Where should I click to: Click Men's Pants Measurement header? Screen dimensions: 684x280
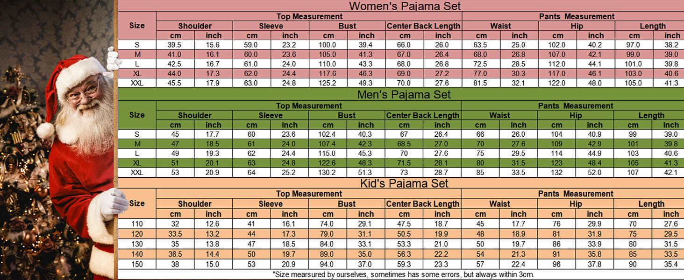576,106
